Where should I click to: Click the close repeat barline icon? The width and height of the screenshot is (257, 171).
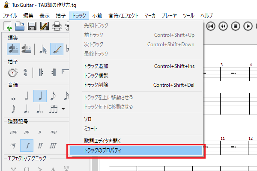pyautogui.click(x=54, y=73)
